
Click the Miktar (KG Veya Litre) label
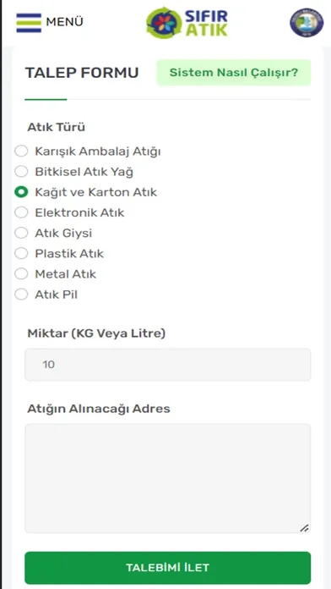click(96, 333)
